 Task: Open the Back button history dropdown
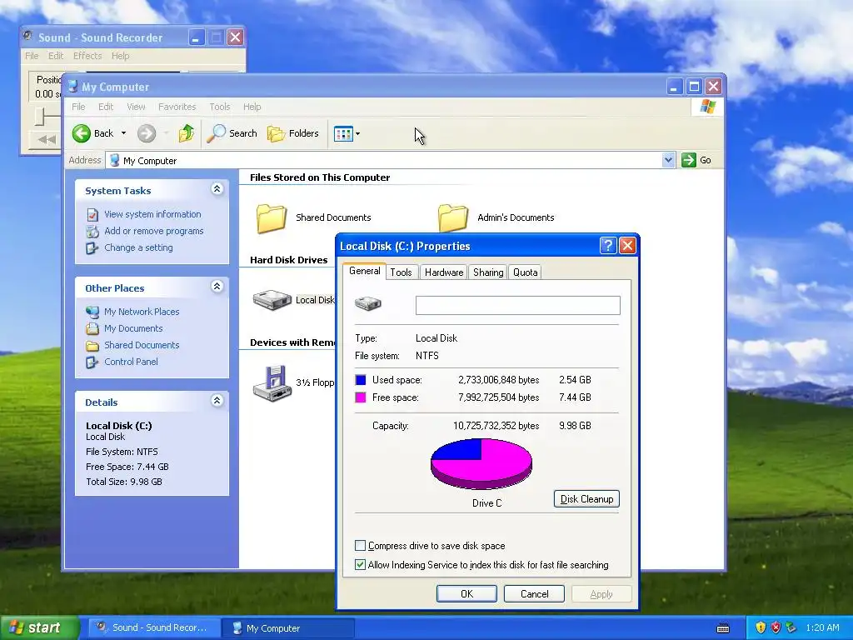tap(123, 133)
